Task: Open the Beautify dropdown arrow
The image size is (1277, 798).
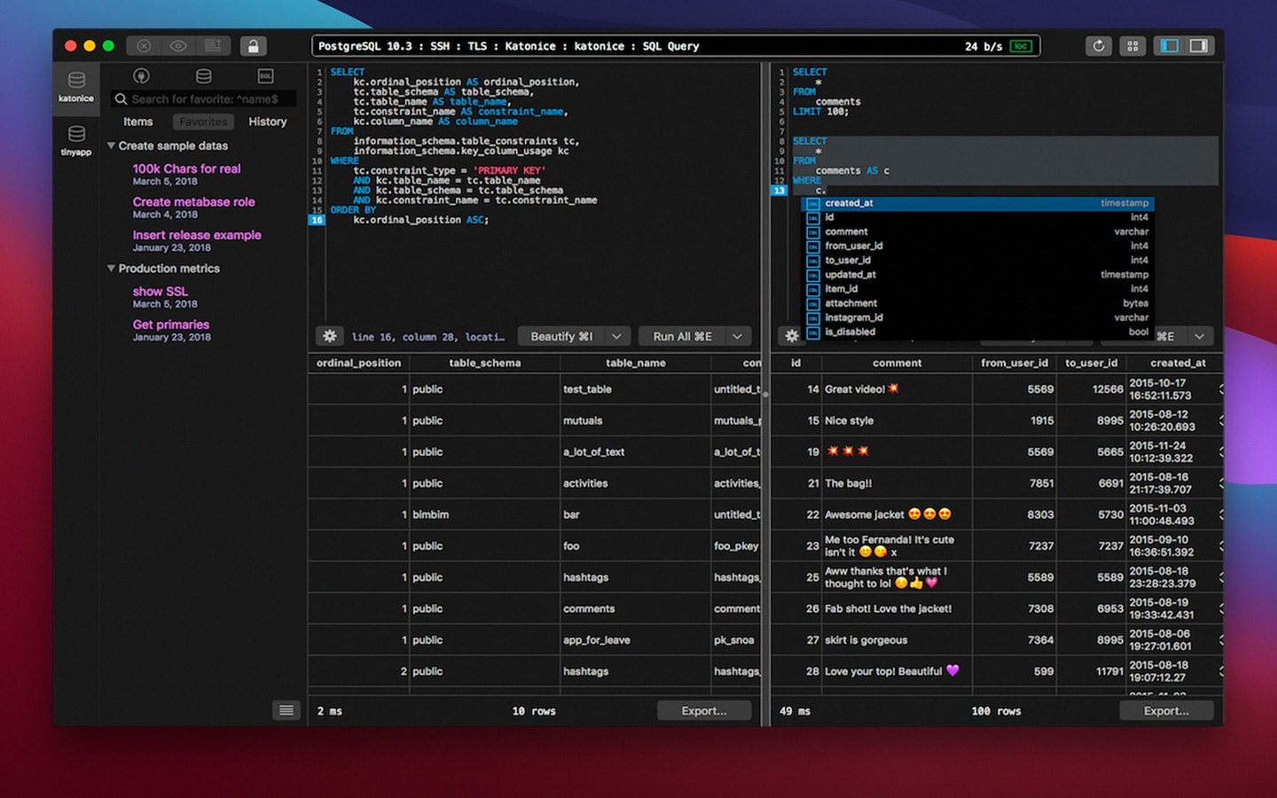Action: (x=616, y=336)
